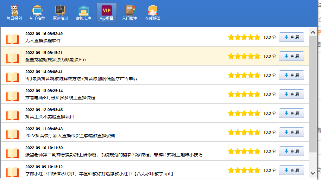321x180 pixels.
Task: Click book icon for 推易电商·8月份拼多多线上直播课程
Action: click(12, 96)
